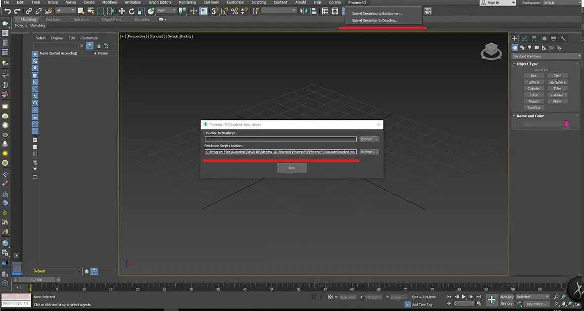
Task: Click Browse next to Simulation Script Location
Action: coord(369,152)
